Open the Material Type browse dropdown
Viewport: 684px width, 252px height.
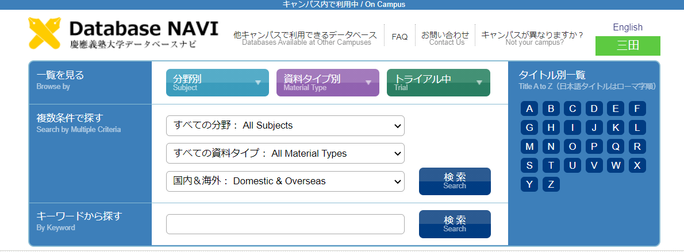(x=328, y=83)
